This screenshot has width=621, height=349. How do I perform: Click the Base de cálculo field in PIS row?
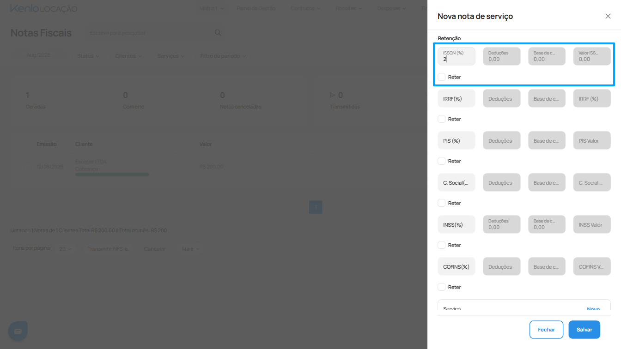point(547,140)
